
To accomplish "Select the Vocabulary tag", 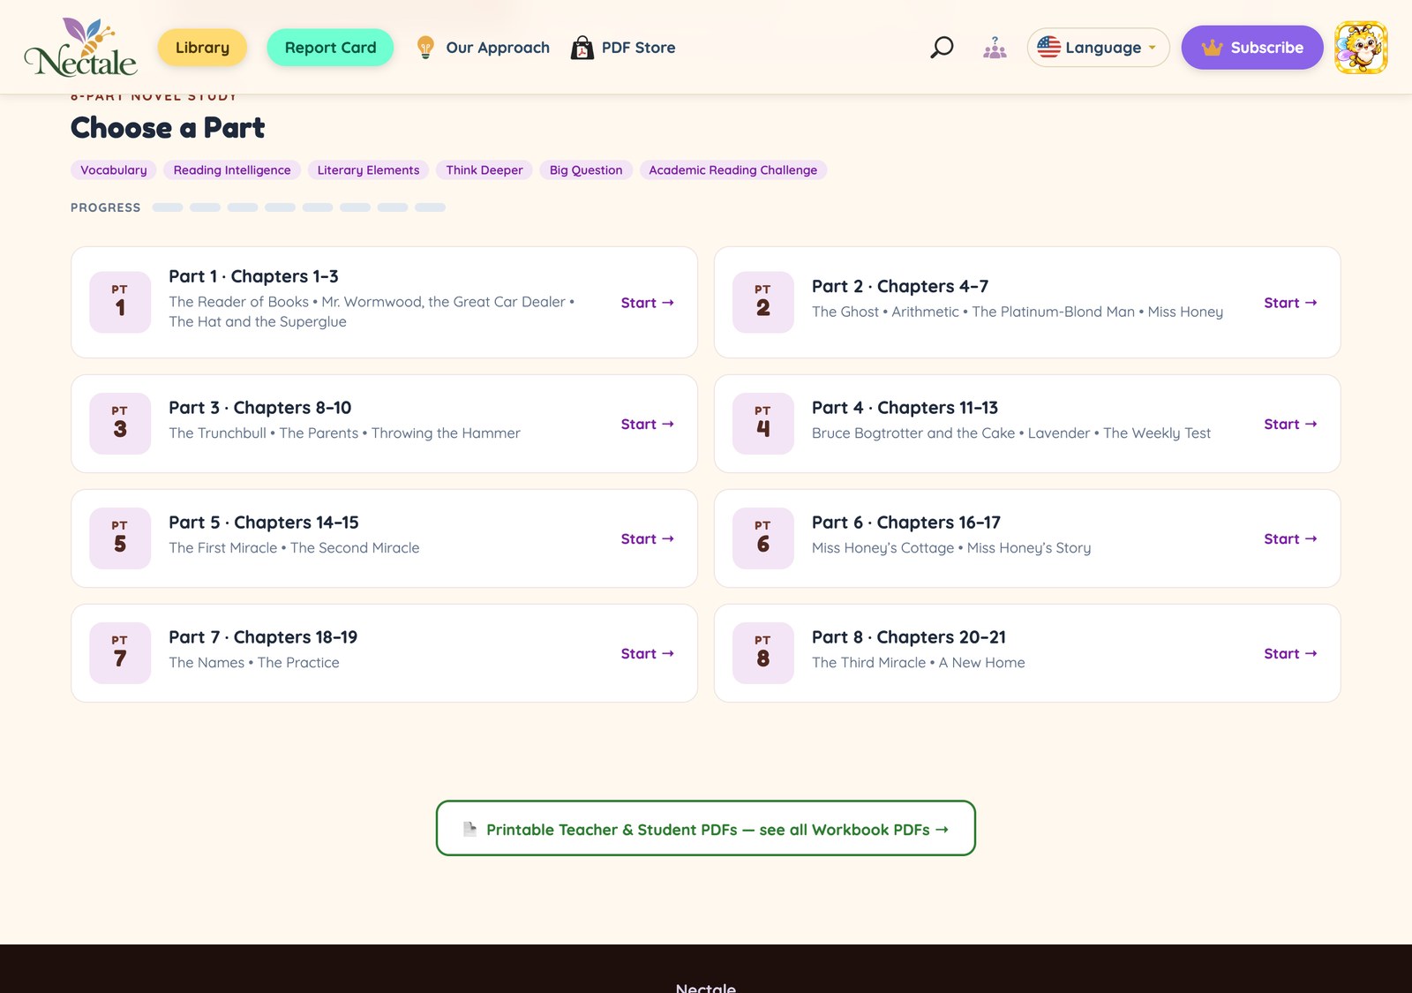I will pos(114,170).
